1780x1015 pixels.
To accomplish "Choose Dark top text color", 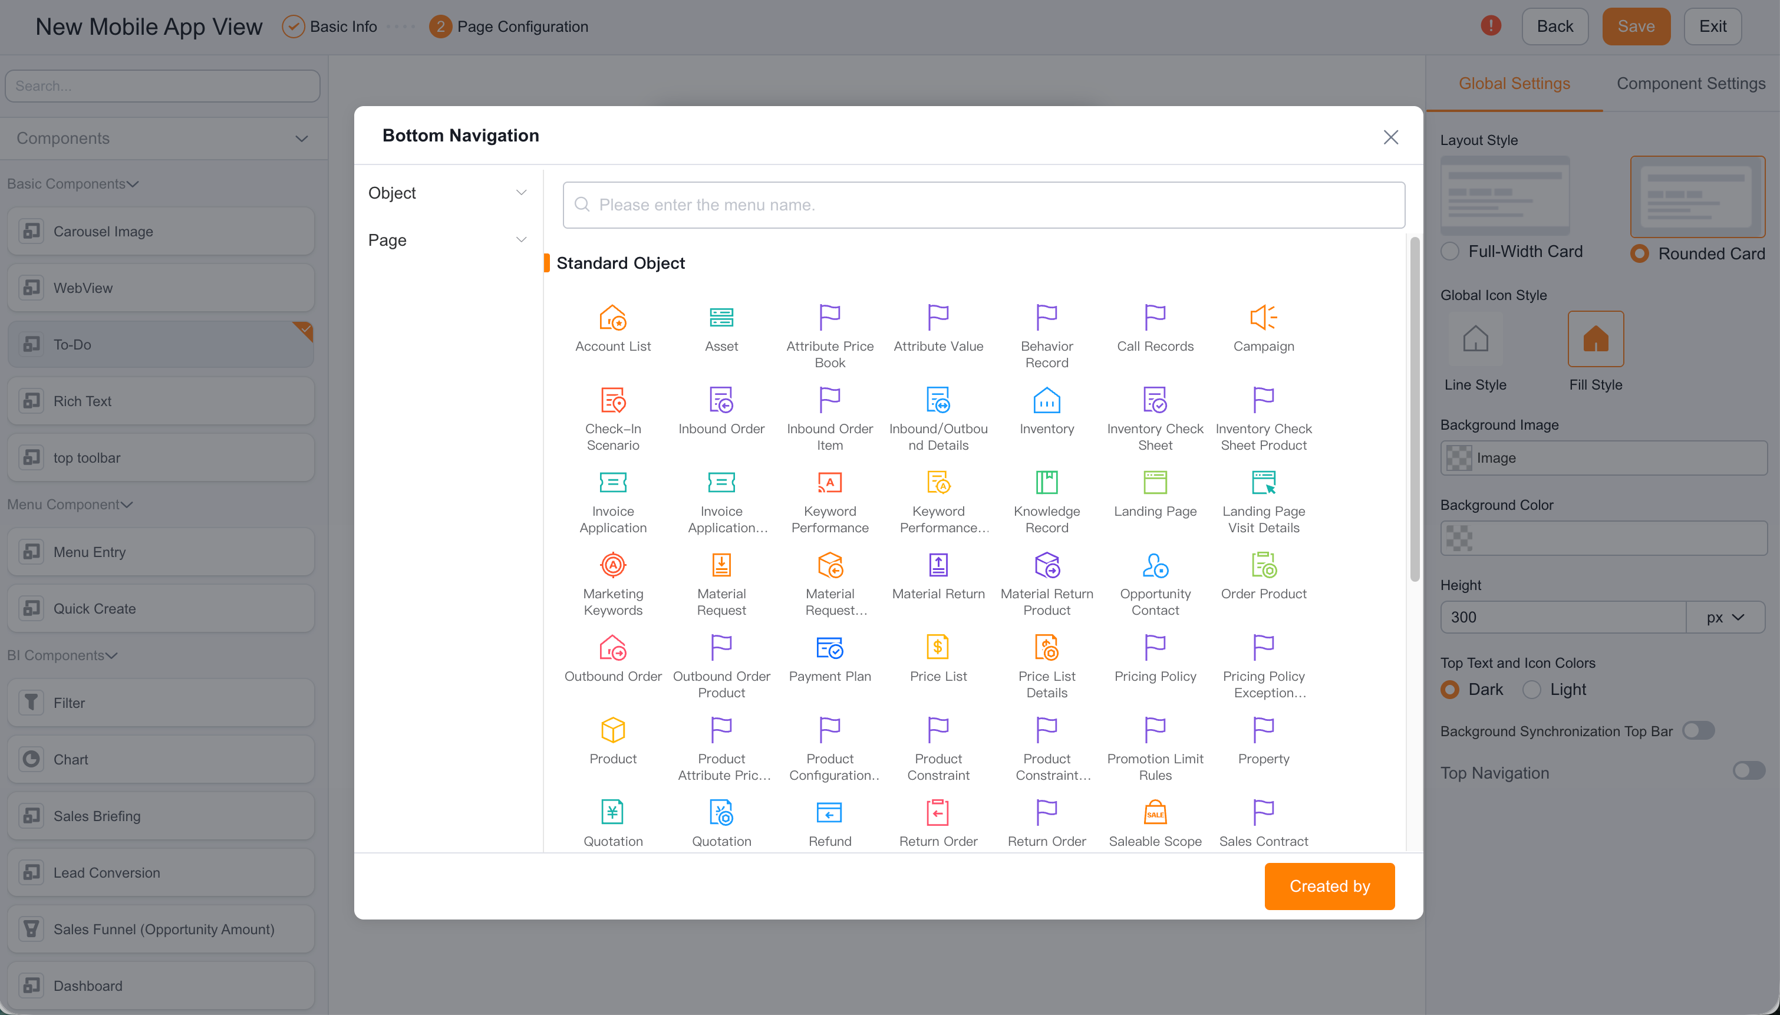I will (x=1450, y=690).
